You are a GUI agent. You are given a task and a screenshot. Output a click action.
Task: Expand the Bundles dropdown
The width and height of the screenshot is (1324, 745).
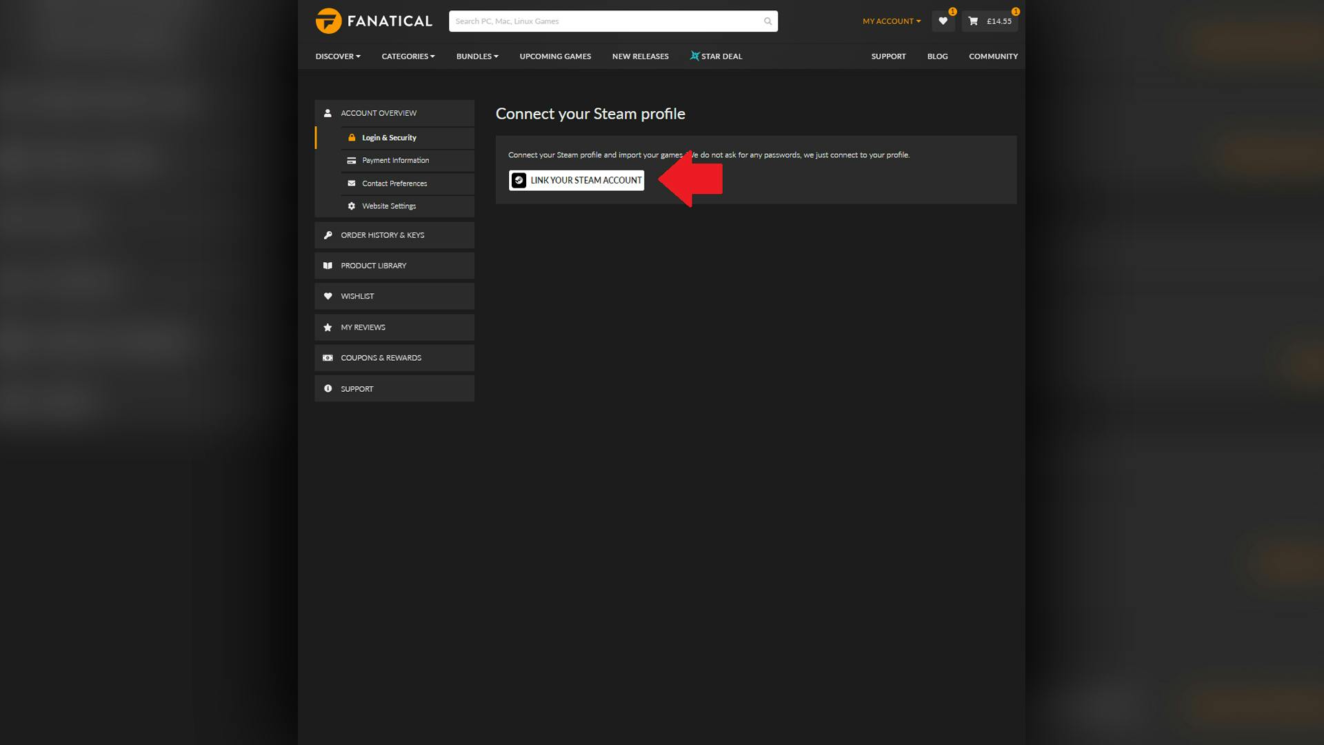(x=476, y=56)
